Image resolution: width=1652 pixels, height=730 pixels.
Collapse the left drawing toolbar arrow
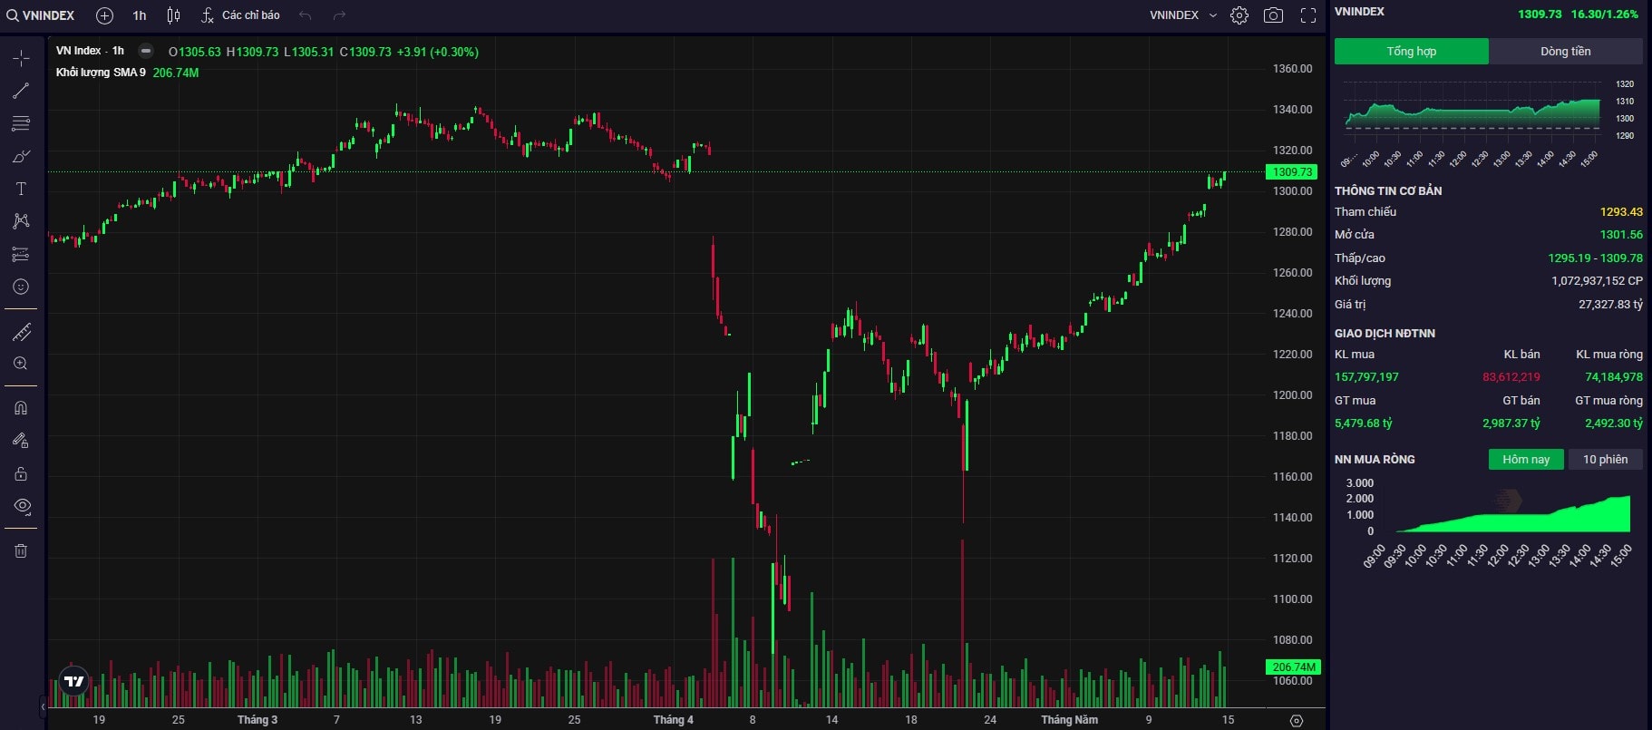(x=43, y=706)
